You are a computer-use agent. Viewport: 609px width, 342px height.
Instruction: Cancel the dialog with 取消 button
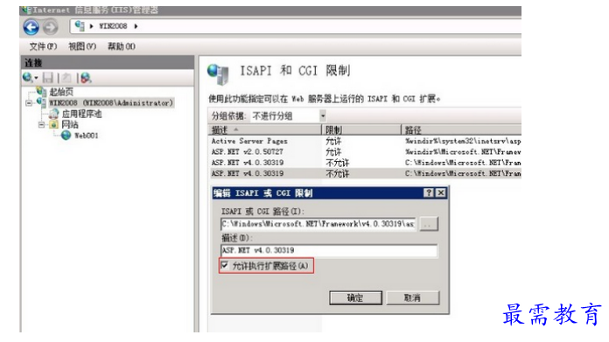(412, 297)
